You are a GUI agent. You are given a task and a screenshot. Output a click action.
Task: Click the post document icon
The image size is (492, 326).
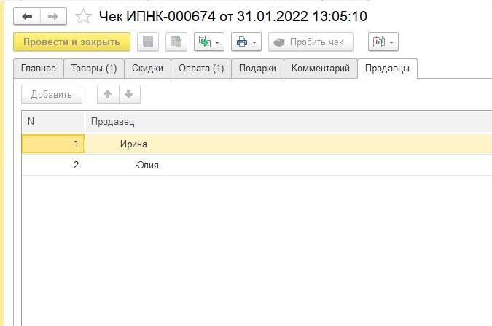pyautogui.click(x=176, y=42)
